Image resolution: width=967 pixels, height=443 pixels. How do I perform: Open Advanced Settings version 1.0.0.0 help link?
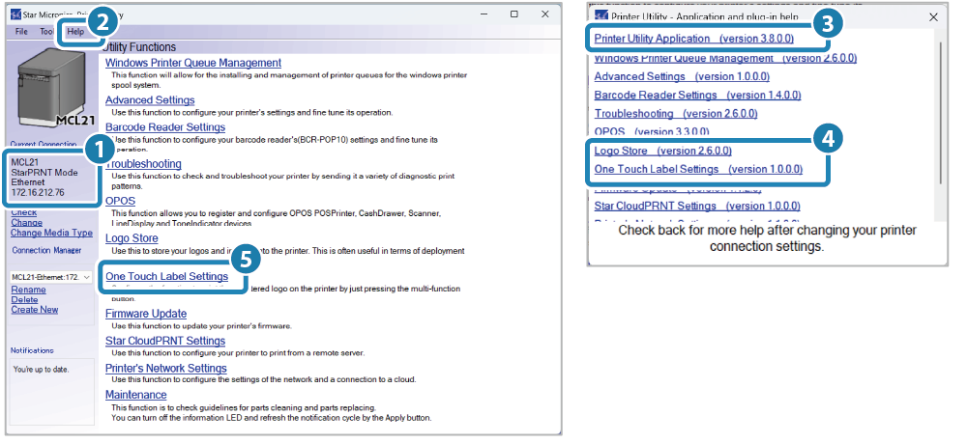pyautogui.click(x=682, y=77)
